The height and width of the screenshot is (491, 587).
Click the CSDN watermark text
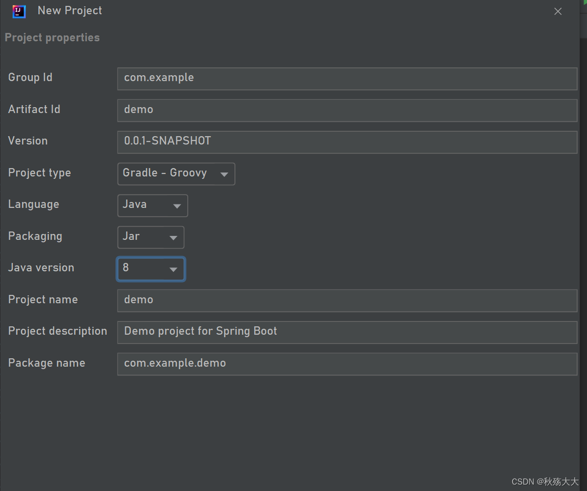[x=546, y=482]
